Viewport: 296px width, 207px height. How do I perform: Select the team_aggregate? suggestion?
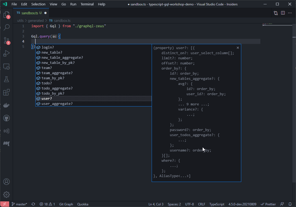(93, 73)
